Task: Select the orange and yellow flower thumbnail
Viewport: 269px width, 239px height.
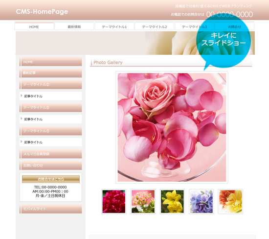Action: (230, 201)
